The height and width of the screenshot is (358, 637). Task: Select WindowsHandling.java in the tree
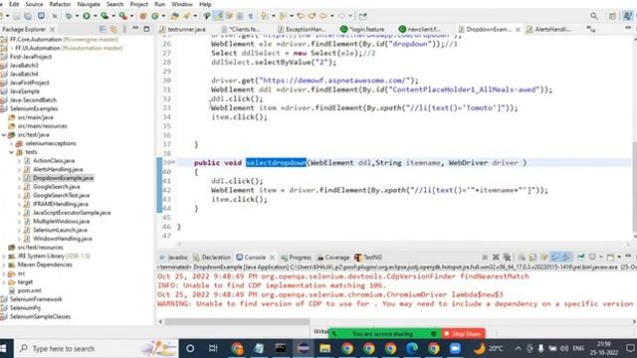(62, 239)
